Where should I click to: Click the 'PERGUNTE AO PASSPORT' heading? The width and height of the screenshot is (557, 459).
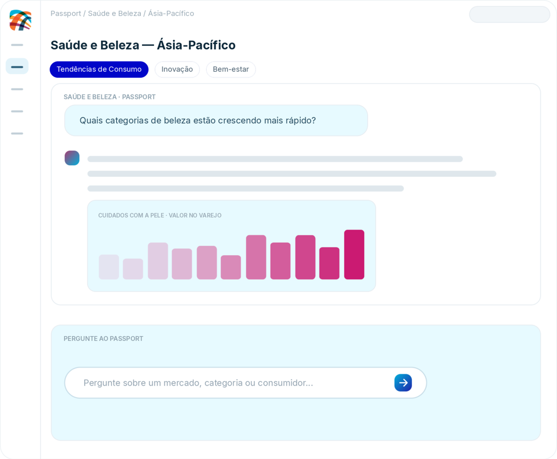coord(103,339)
